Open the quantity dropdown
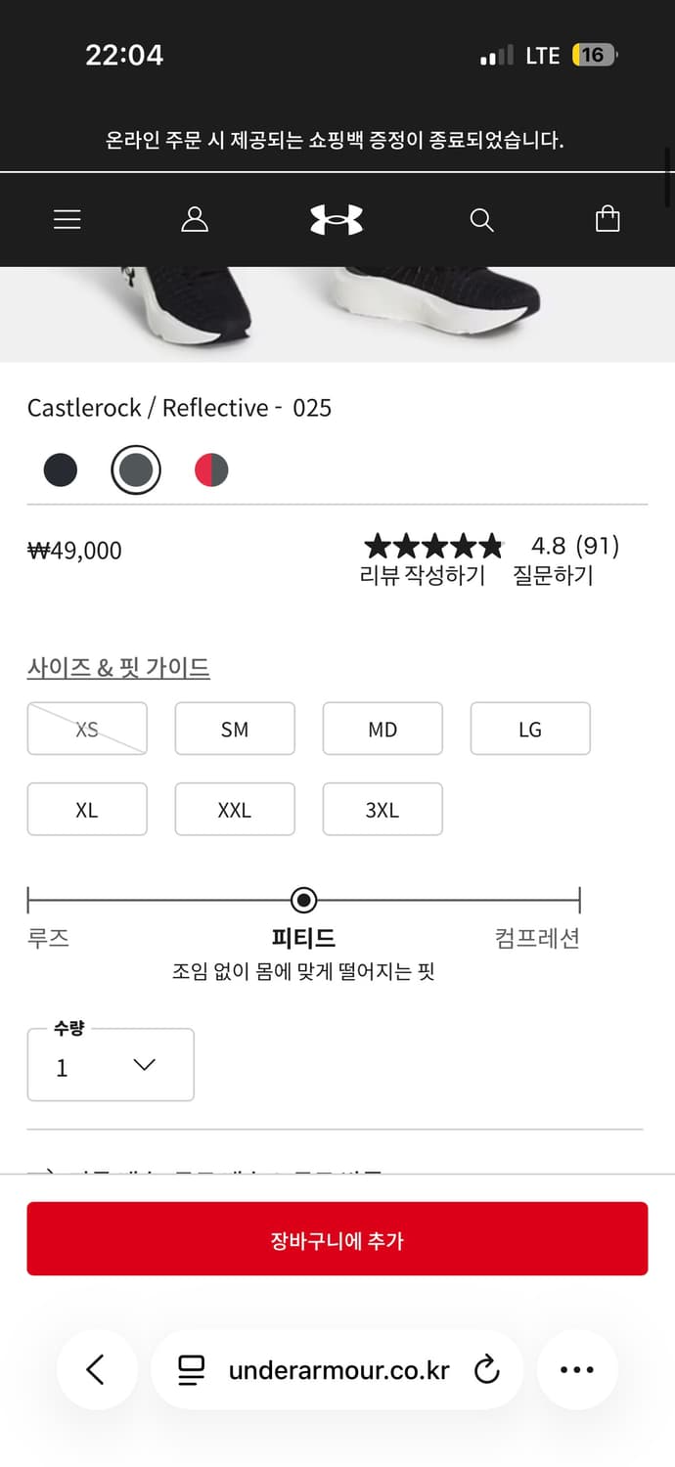The height and width of the screenshot is (1467, 675). point(111,1065)
